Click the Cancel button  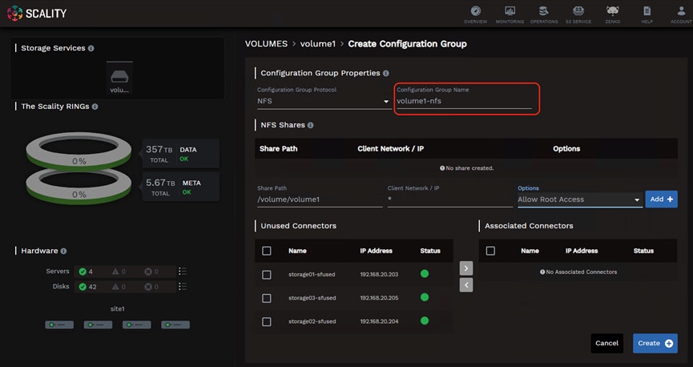click(x=606, y=343)
